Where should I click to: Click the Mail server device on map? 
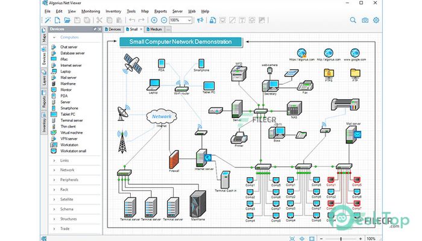(x=353, y=134)
